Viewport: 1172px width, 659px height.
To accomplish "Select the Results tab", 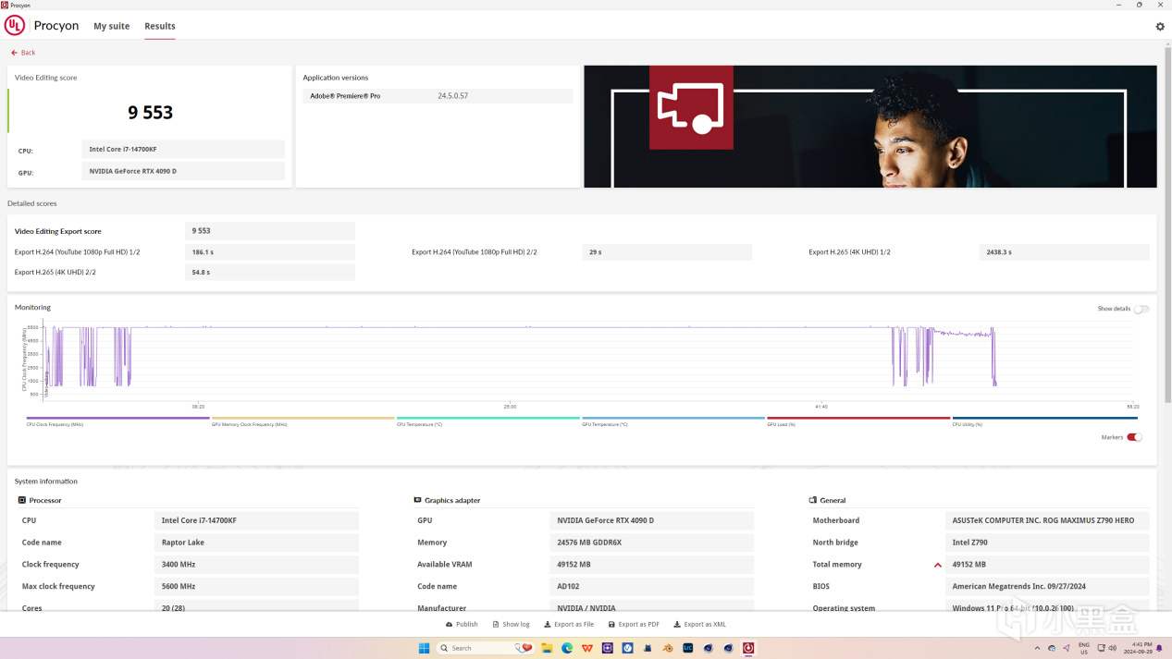I will point(160,26).
